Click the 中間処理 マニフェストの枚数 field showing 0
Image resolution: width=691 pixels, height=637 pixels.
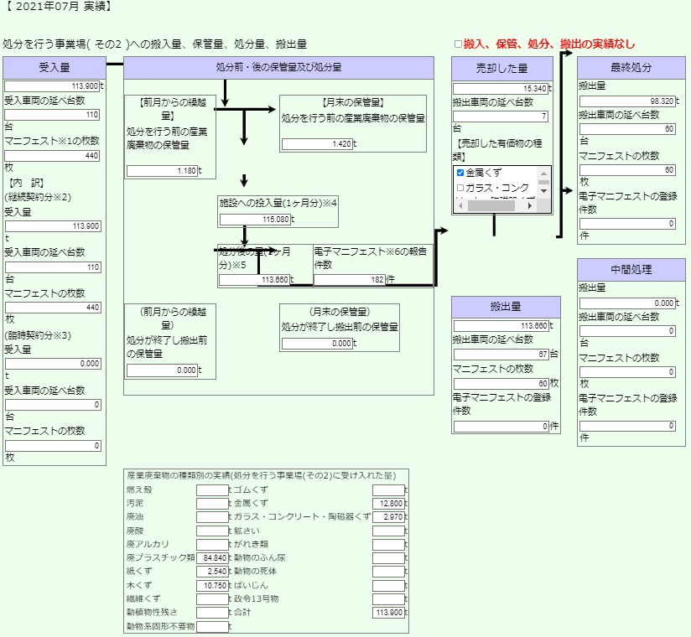coord(627,372)
